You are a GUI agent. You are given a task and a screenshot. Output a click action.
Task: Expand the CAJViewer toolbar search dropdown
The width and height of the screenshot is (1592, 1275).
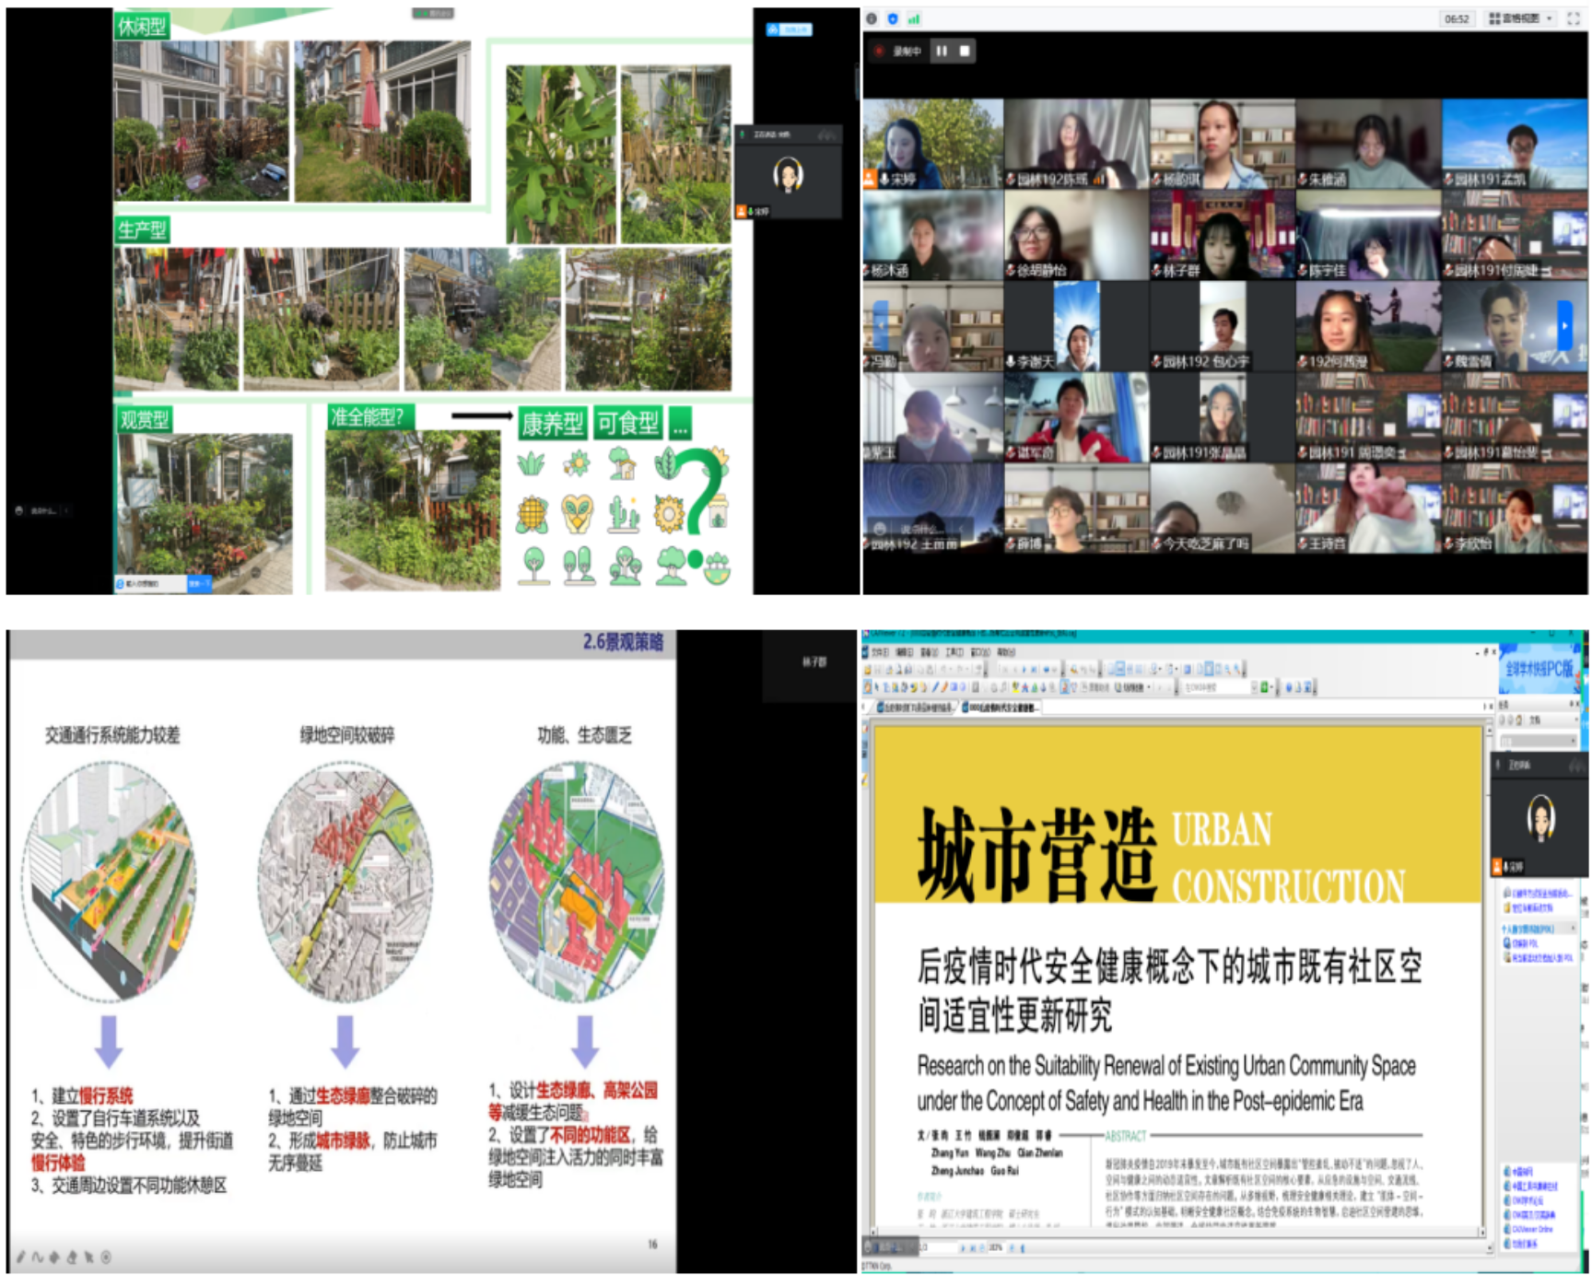click(x=1255, y=687)
